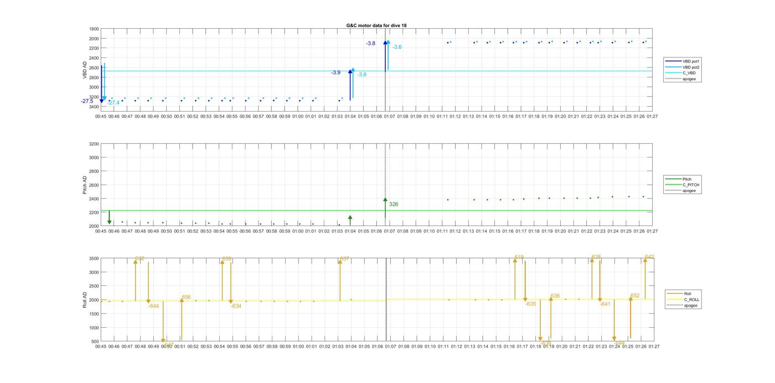Screen dimensions: 775x383
Task: Click the '-27.4' light blue VBD label
Action: [113, 103]
